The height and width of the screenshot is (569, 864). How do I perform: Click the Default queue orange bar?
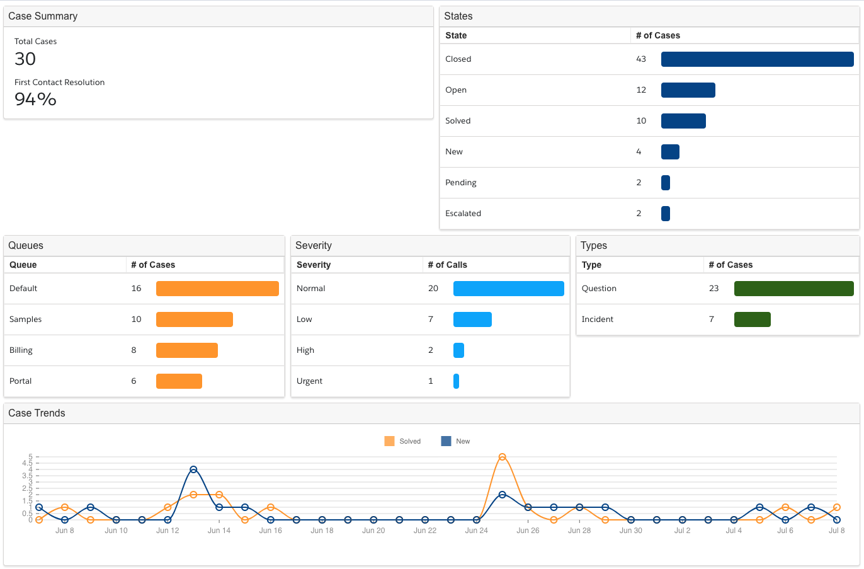(x=217, y=289)
